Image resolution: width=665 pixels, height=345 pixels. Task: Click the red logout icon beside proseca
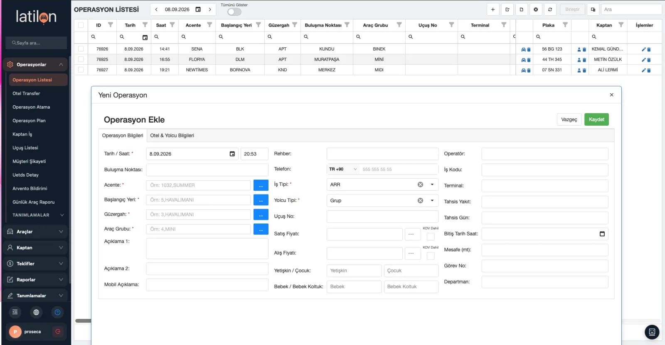58,331
